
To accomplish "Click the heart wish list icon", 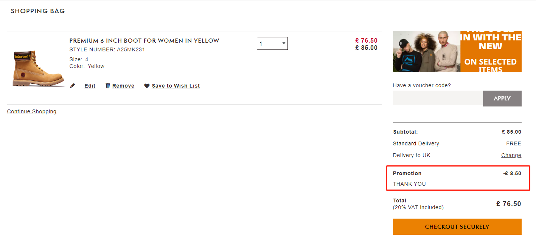I will click(147, 86).
